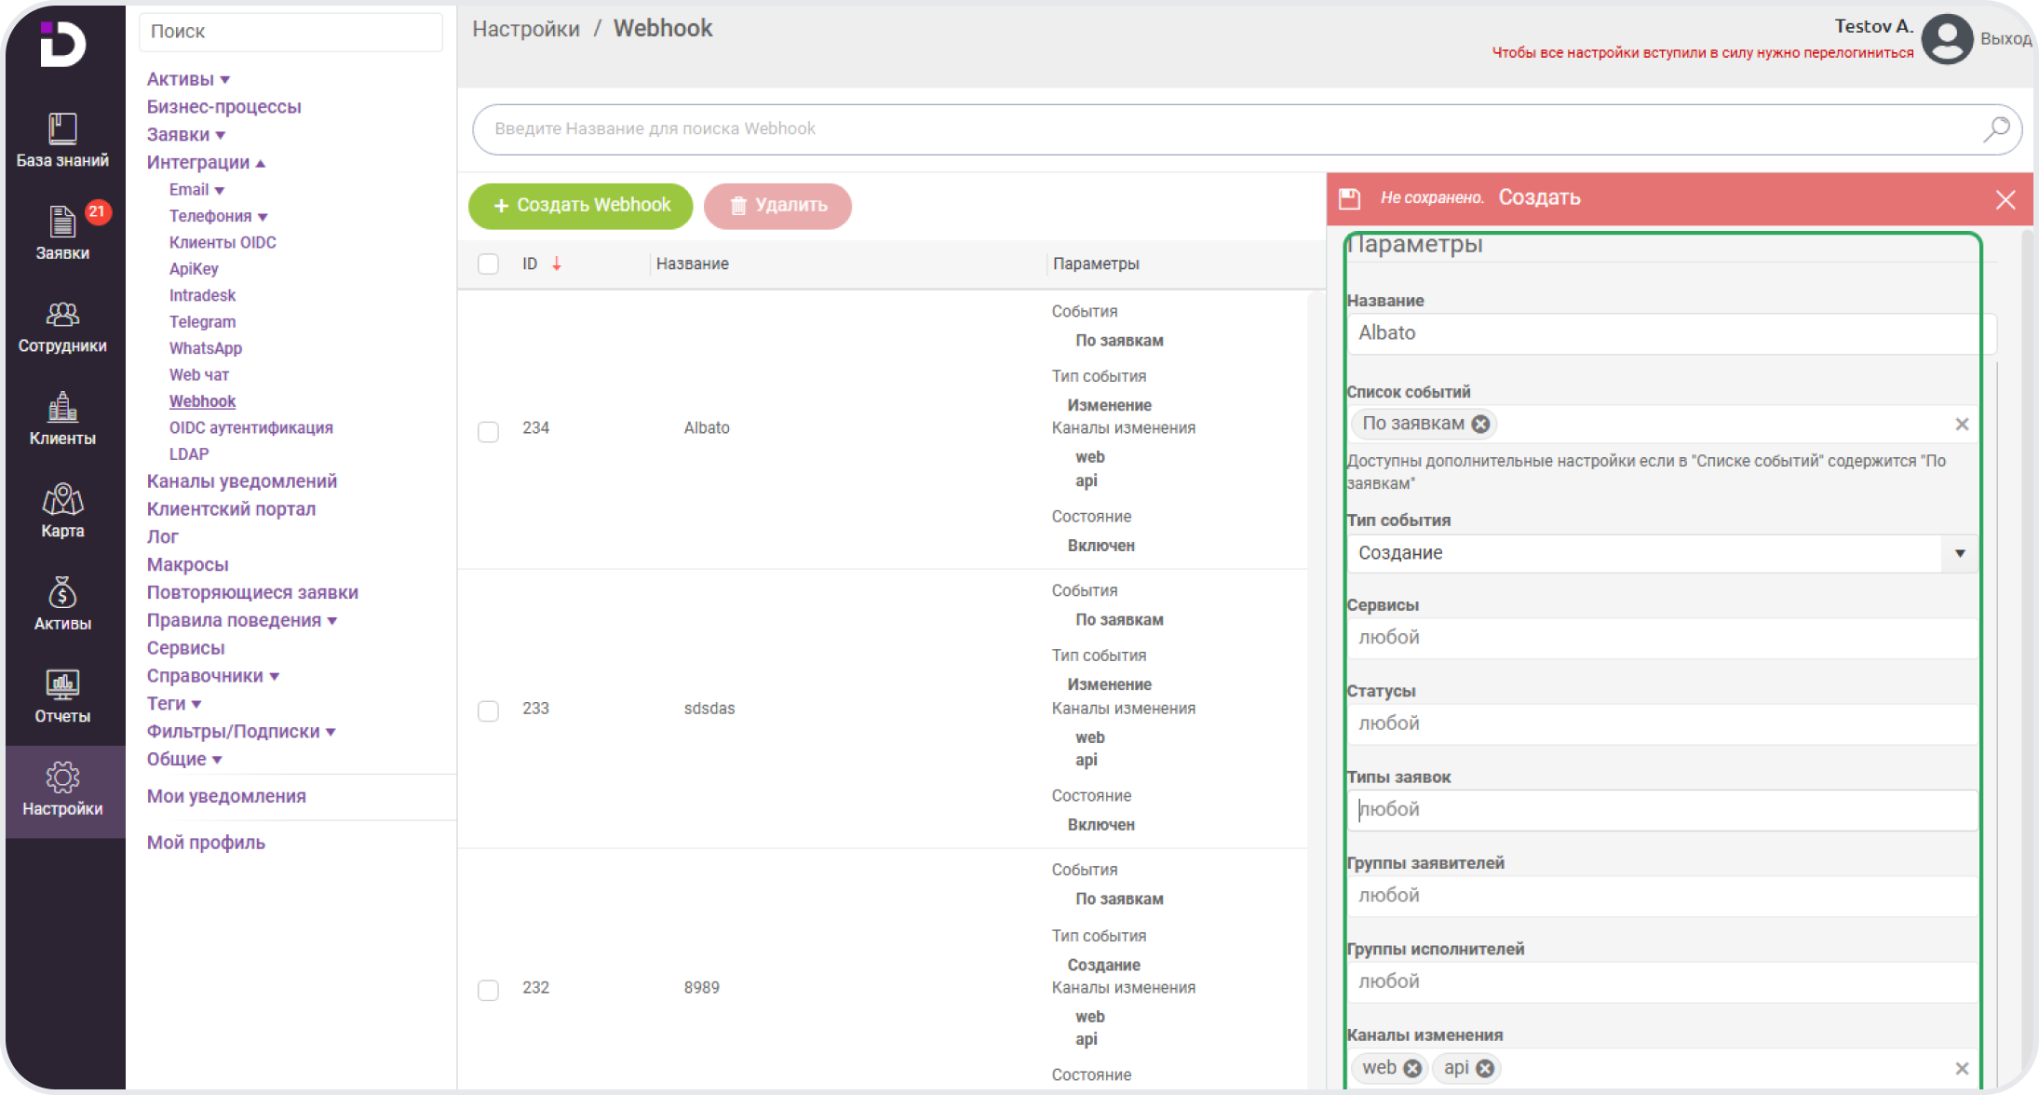
Task: Open the Telegram integration settings
Action: (x=202, y=322)
